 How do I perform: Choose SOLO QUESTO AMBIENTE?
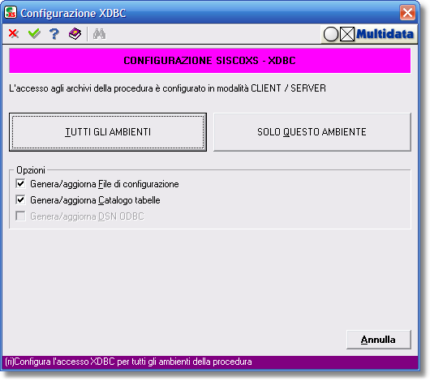[312, 132]
